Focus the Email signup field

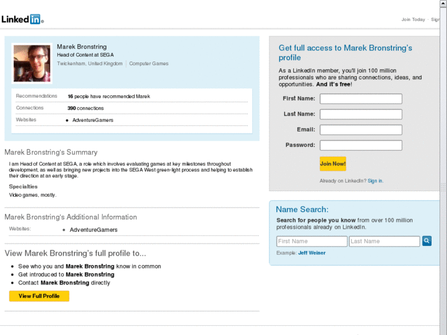pos(361,130)
